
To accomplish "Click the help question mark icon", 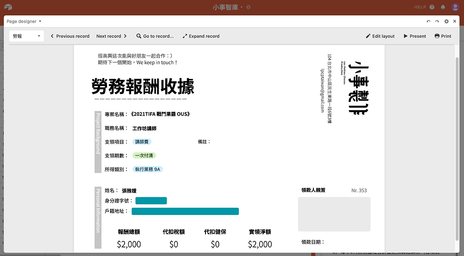I will tap(432, 7).
